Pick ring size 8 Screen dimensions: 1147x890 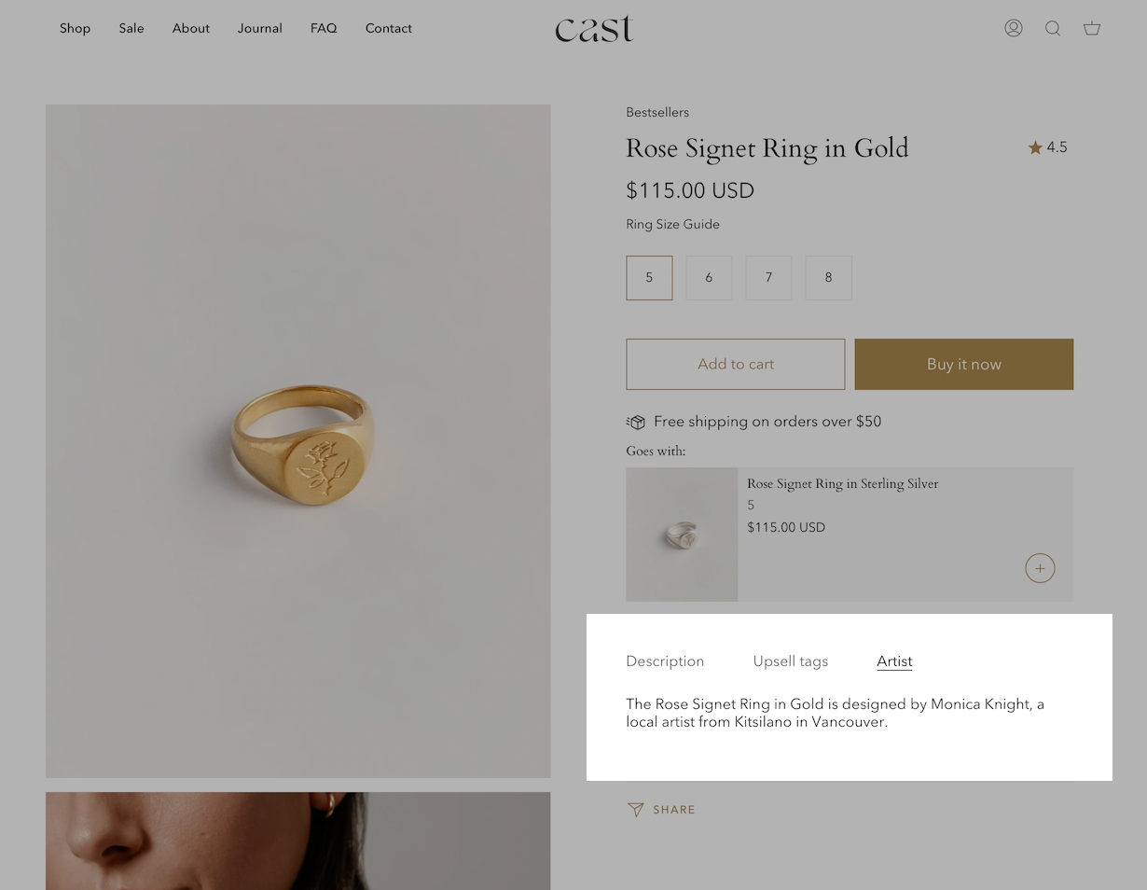coord(828,278)
